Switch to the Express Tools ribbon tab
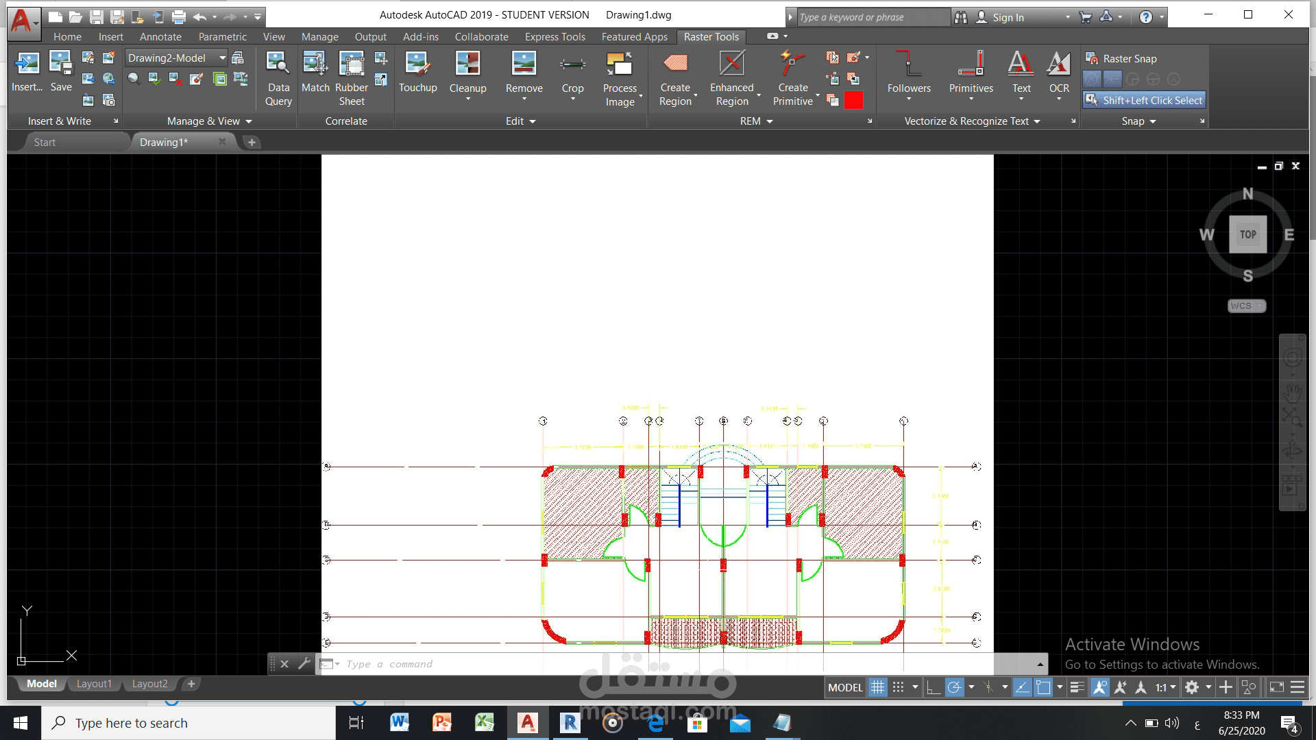This screenshot has width=1316, height=740. [x=555, y=37]
